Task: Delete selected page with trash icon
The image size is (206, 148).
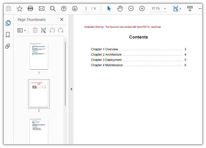Action: pos(35,30)
